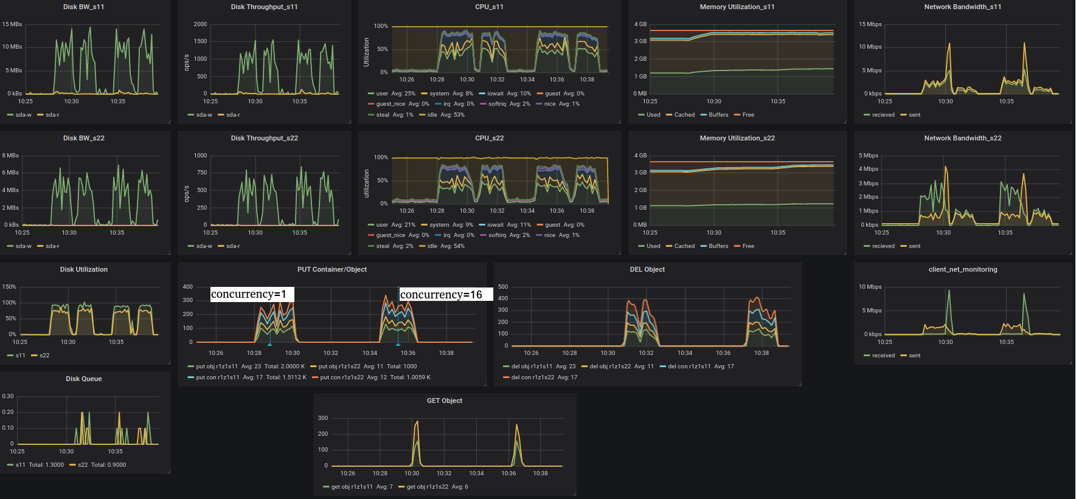The width and height of the screenshot is (1076, 499).
Task: Click Total: 1000 value in PUT legend
Action: click(x=402, y=367)
